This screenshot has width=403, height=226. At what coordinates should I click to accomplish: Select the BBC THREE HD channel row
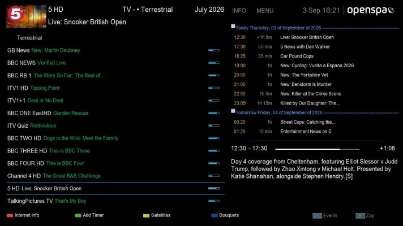(115, 151)
